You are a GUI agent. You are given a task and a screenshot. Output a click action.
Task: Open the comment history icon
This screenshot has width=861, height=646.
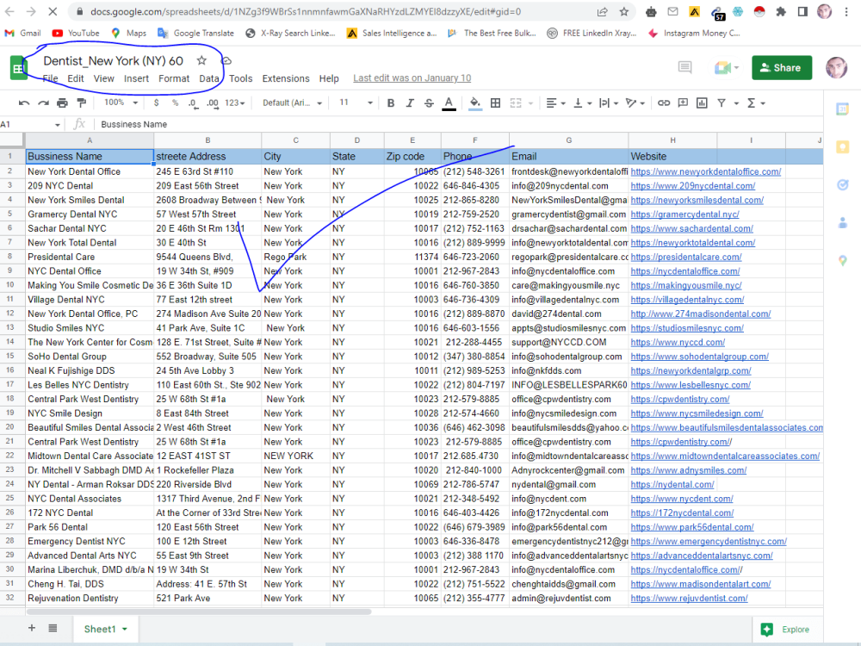[x=684, y=67]
